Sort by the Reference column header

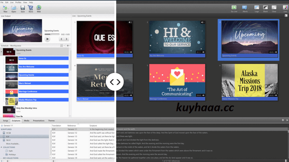(72, 126)
